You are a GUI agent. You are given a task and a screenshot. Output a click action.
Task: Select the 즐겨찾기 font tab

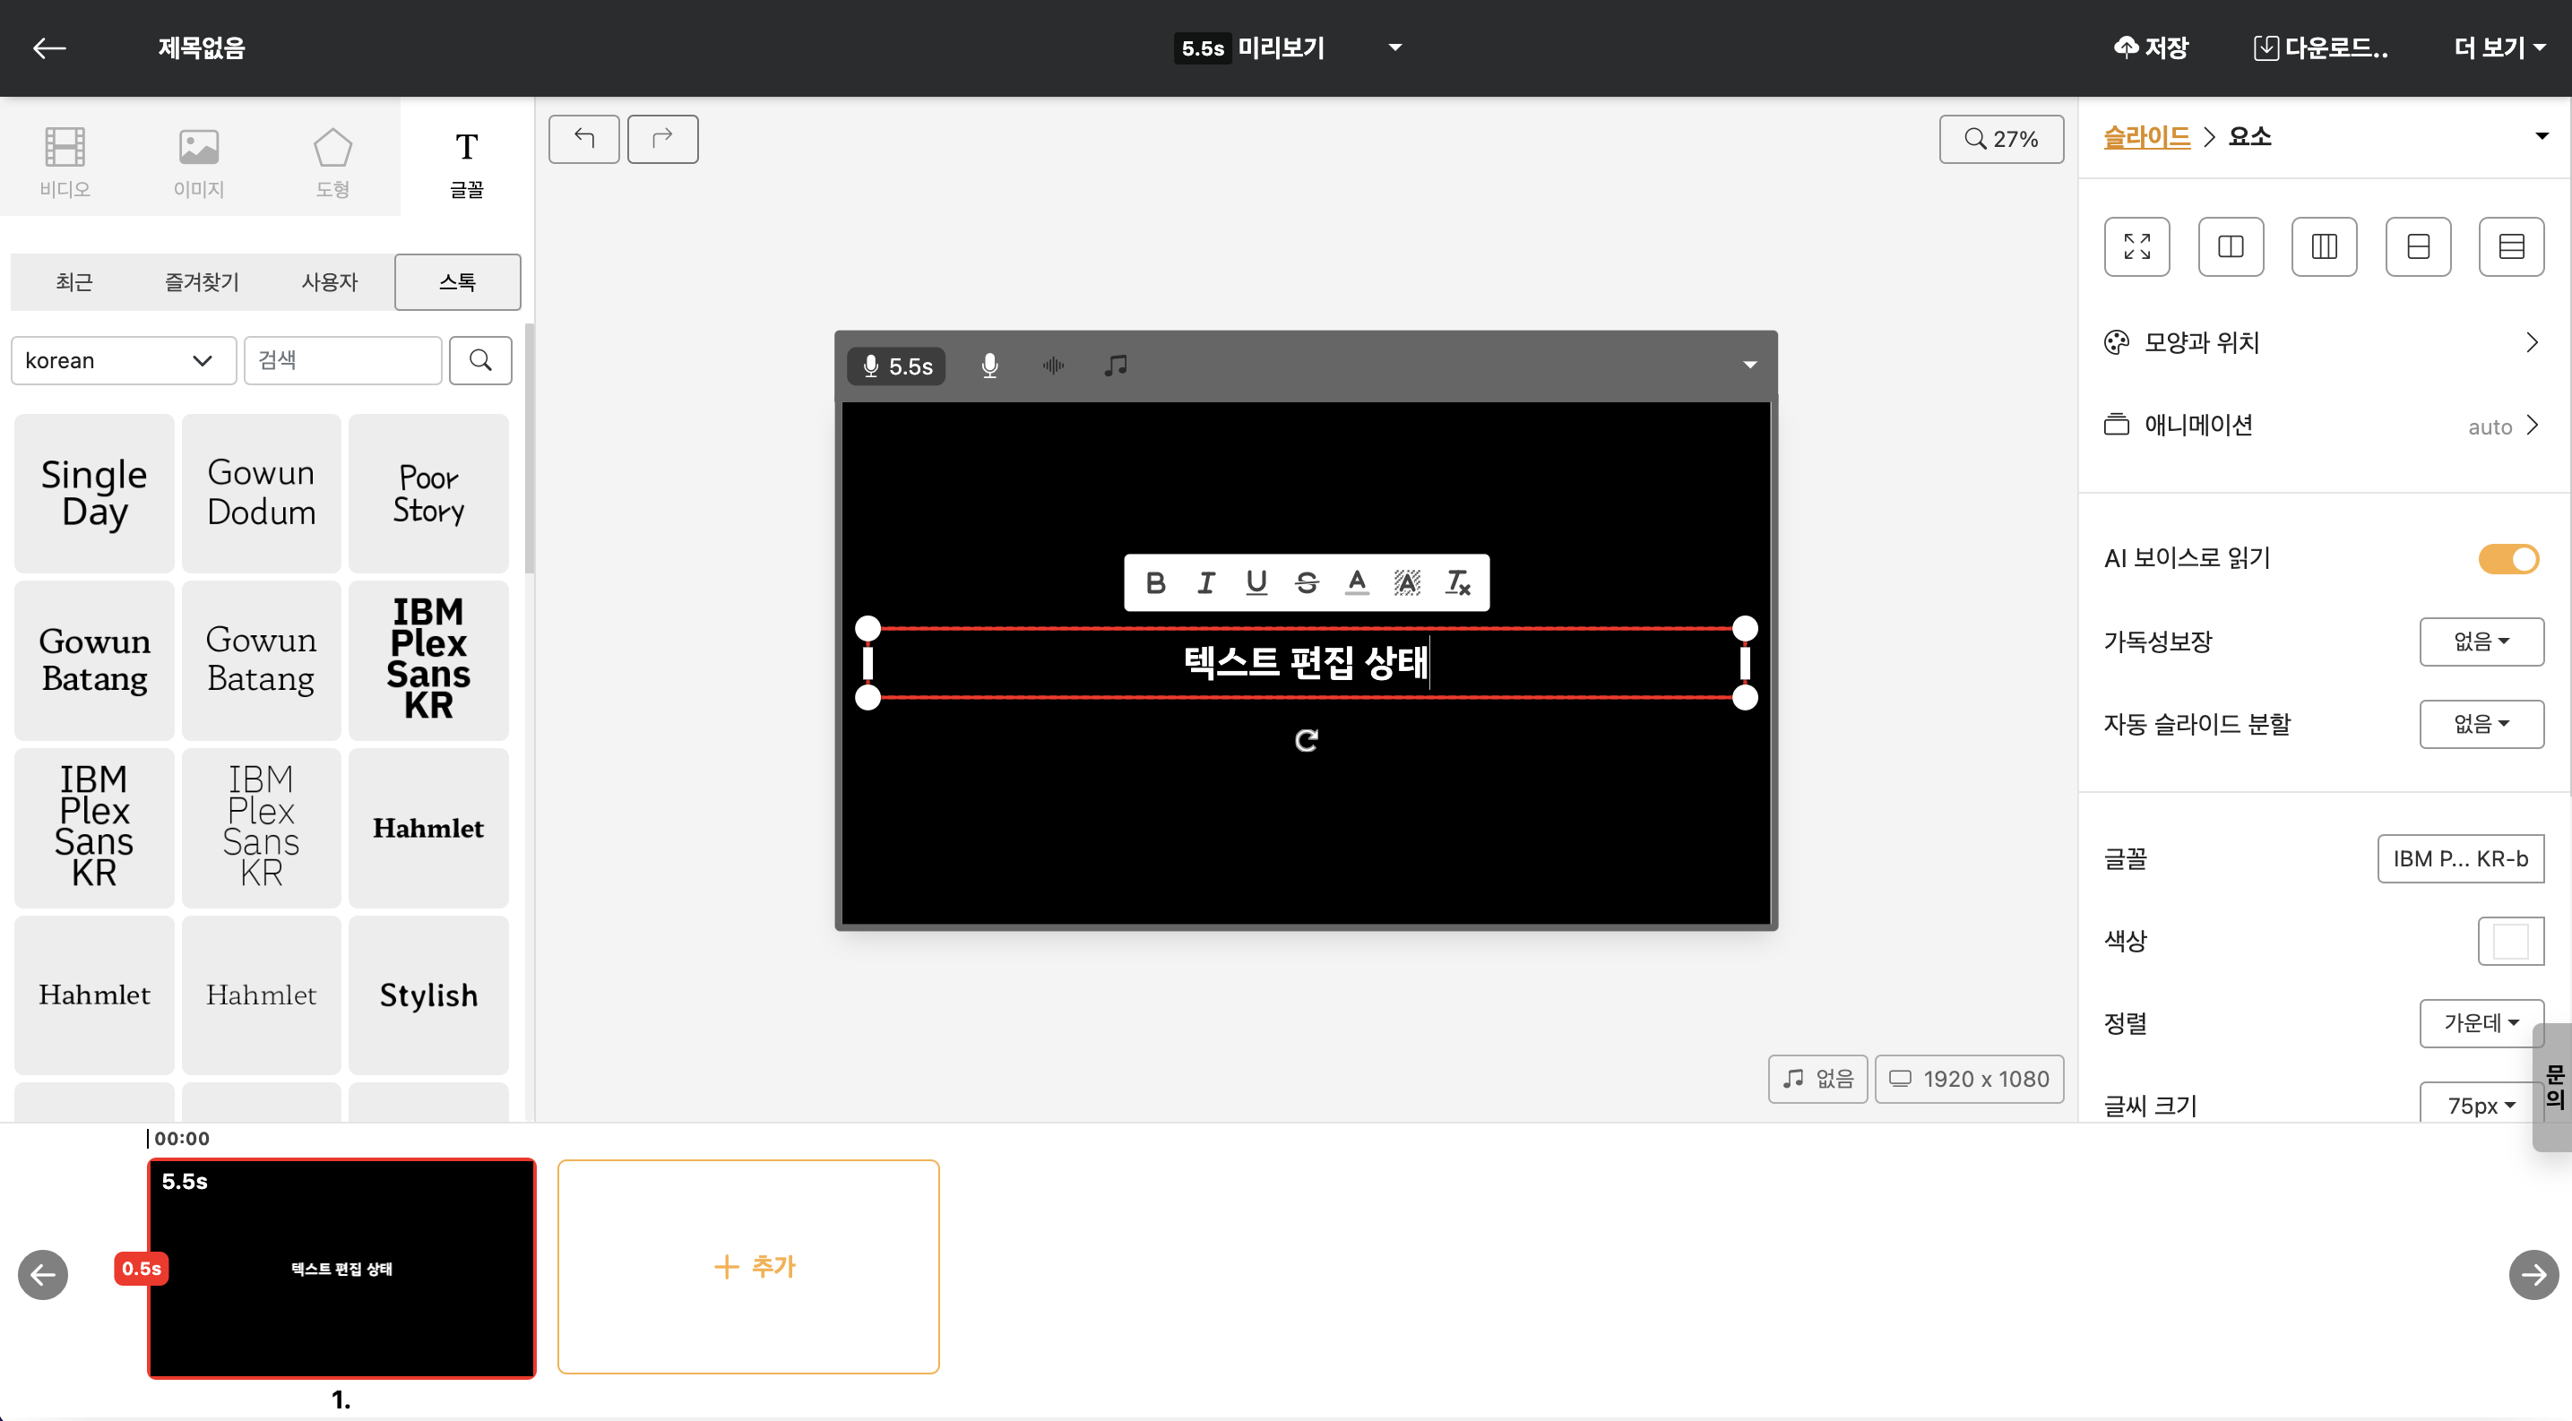202,282
